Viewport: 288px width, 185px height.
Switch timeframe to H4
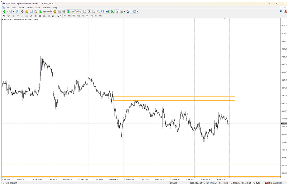click(x=87, y=16)
